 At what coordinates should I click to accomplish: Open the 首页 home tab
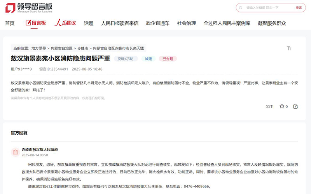(10, 23)
